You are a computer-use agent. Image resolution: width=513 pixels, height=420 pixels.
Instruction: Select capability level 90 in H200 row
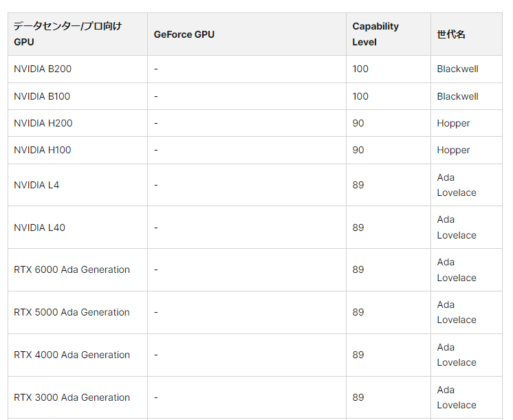point(358,123)
